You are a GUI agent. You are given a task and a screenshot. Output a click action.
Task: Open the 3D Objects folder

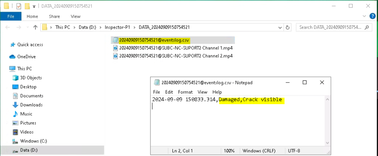click(27, 78)
